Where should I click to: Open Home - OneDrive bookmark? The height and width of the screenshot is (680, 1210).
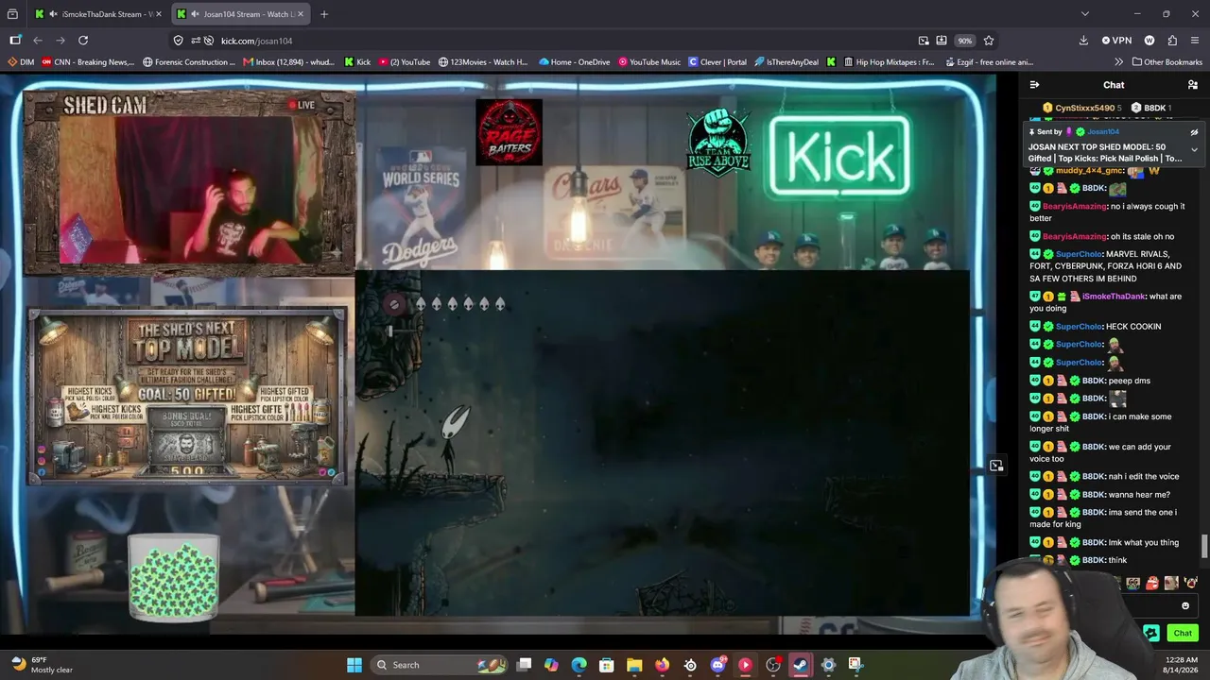tap(575, 62)
